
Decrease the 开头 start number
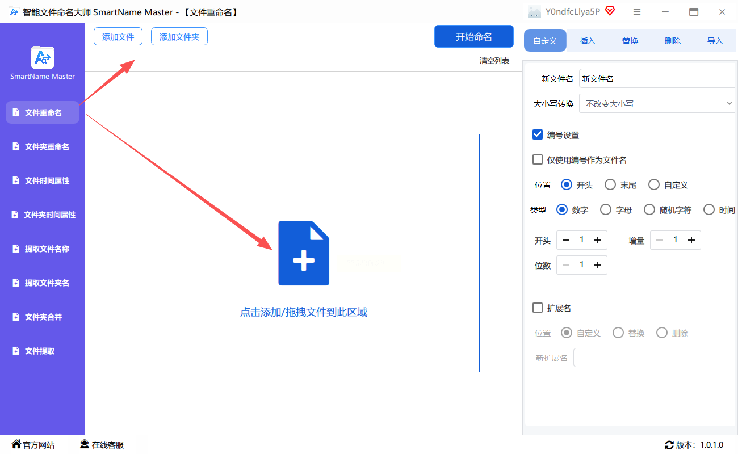566,241
